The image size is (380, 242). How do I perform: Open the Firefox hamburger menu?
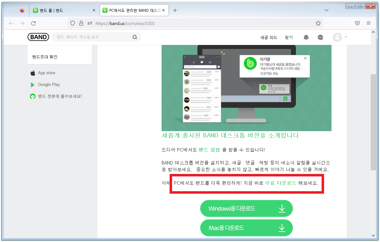pyautogui.click(x=369, y=23)
